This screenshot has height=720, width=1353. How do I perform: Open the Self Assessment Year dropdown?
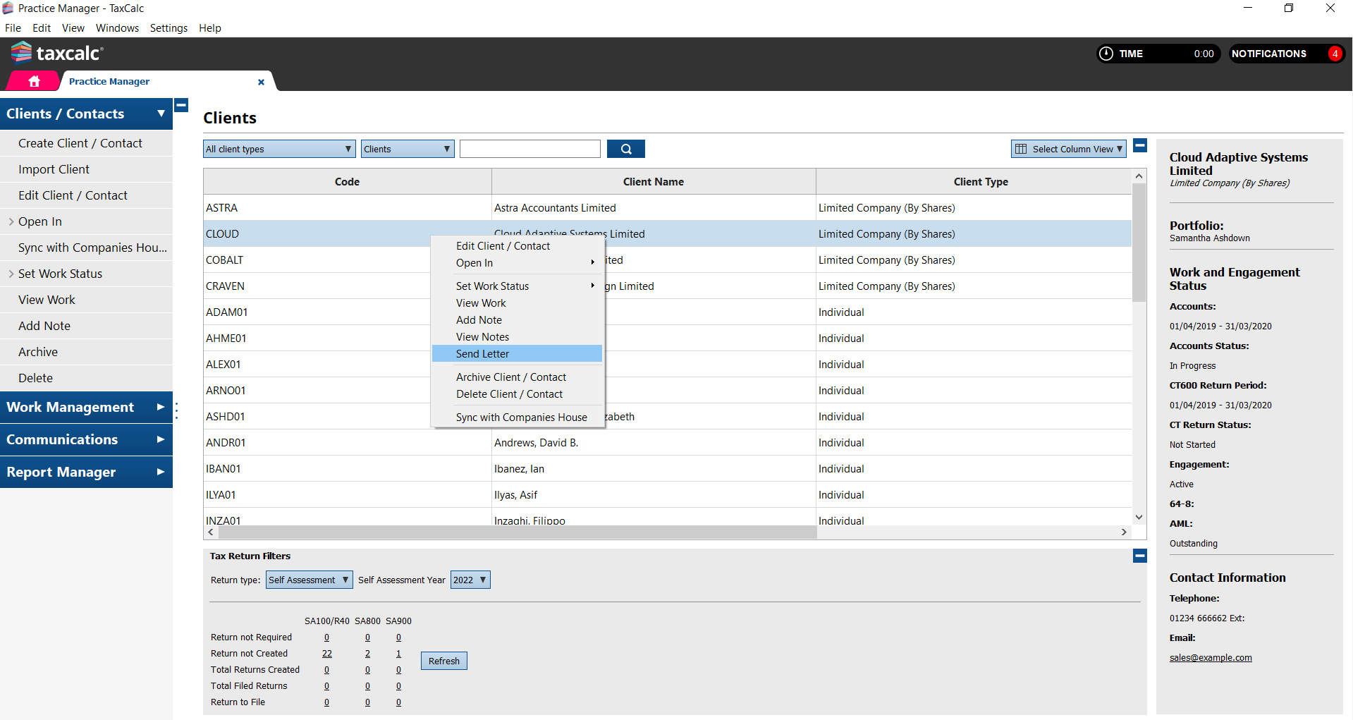[x=470, y=580]
